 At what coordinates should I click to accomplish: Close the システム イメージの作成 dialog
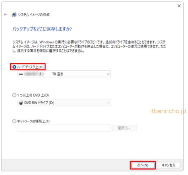click(x=179, y=6)
